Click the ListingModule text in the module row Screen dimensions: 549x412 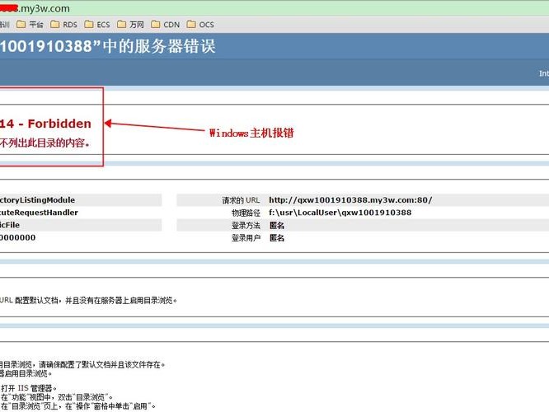(x=37, y=200)
